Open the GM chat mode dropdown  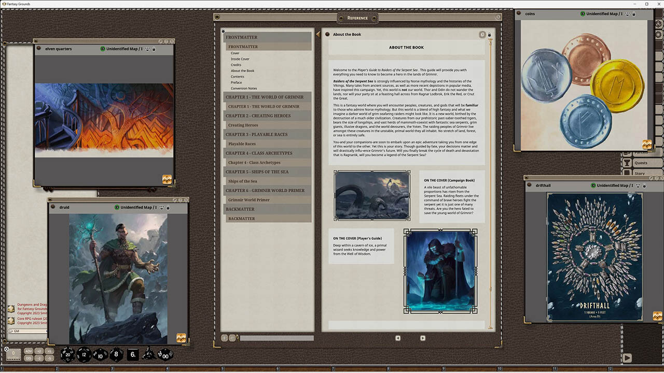click(x=12, y=330)
